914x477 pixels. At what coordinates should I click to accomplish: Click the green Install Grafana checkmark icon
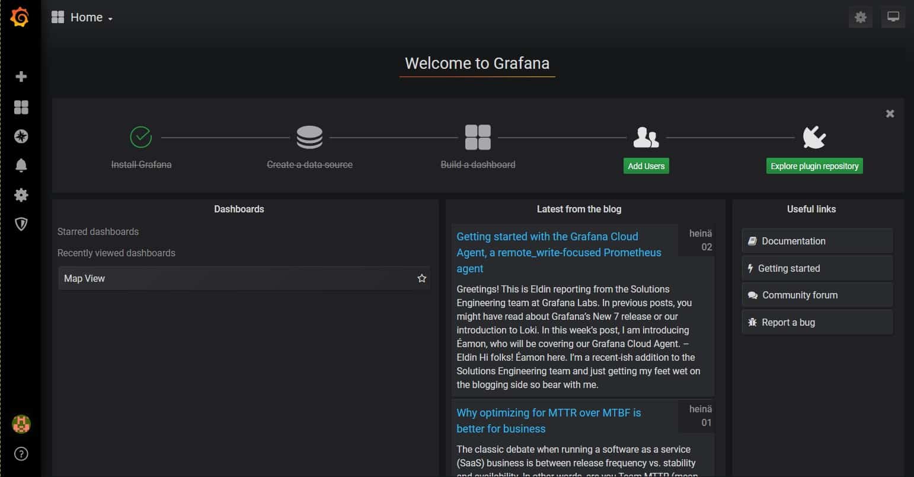(141, 137)
